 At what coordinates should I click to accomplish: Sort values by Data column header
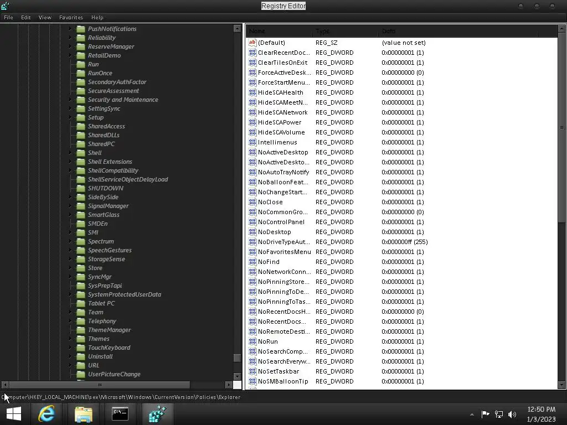click(458, 31)
